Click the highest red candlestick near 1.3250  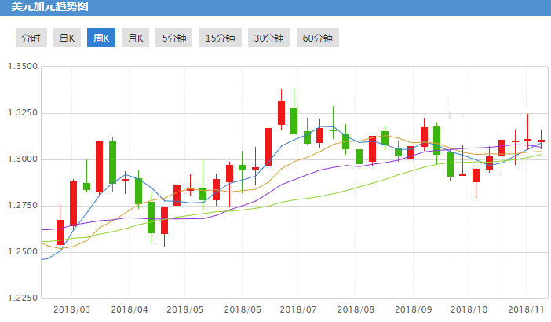pyautogui.click(x=281, y=112)
